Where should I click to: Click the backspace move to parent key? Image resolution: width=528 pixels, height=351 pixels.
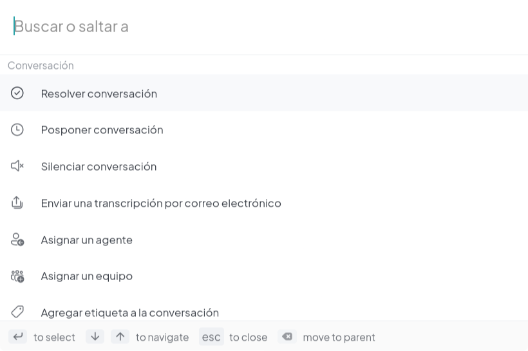[287, 337]
